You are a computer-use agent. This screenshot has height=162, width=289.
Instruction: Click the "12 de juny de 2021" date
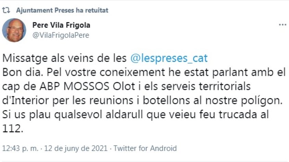(78, 149)
